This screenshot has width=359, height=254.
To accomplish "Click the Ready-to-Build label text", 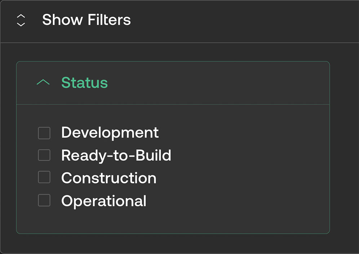I will pyautogui.click(x=116, y=155).
